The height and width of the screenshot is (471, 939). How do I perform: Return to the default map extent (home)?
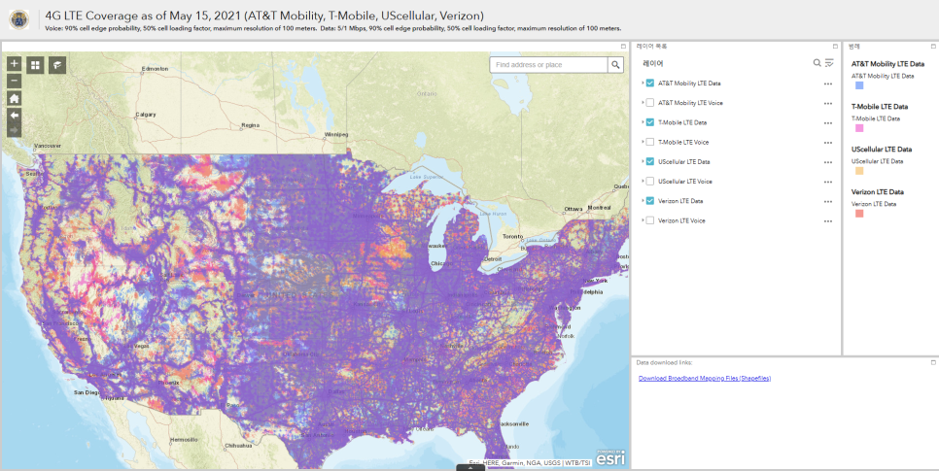click(x=14, y=98)
